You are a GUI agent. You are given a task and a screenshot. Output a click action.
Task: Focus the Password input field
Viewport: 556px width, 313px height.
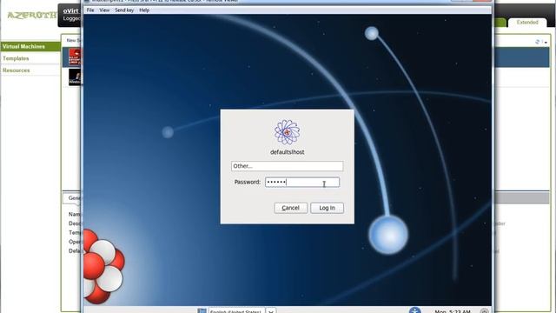click(302, 183)
